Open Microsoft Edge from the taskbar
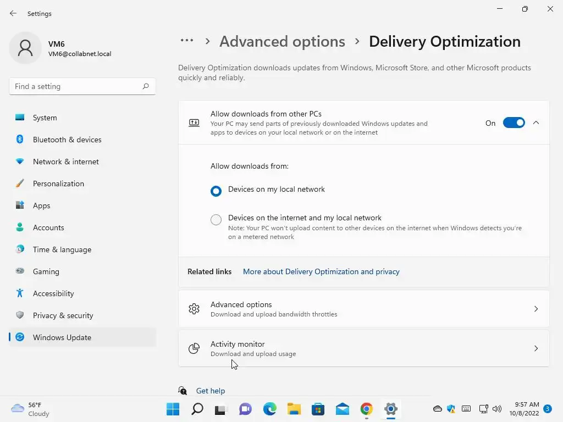Image resolution: width=563 pixels, height=422 pixels. pos(269,409)
